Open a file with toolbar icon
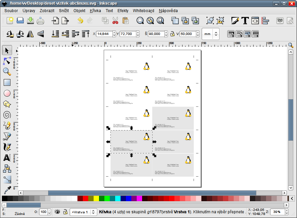The height and width of the screenshot is (218, 297). (x=20, y=21)
